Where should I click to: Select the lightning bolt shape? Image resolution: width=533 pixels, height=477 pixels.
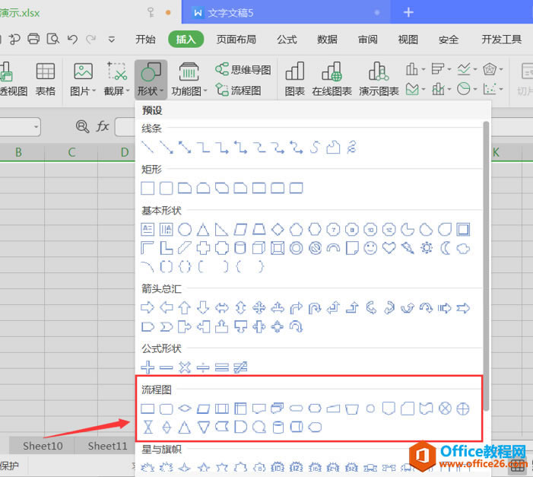tap(408, 248)
